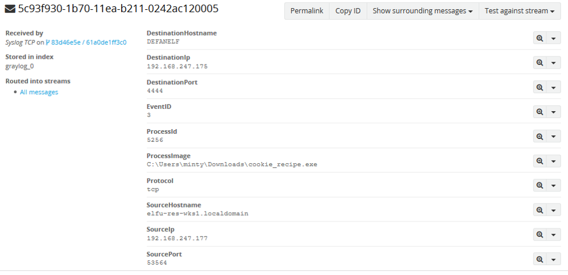Click magnifier icon for DestinationHostname field
The height and width of the screenshot is (275, 568).
point(540,38)
